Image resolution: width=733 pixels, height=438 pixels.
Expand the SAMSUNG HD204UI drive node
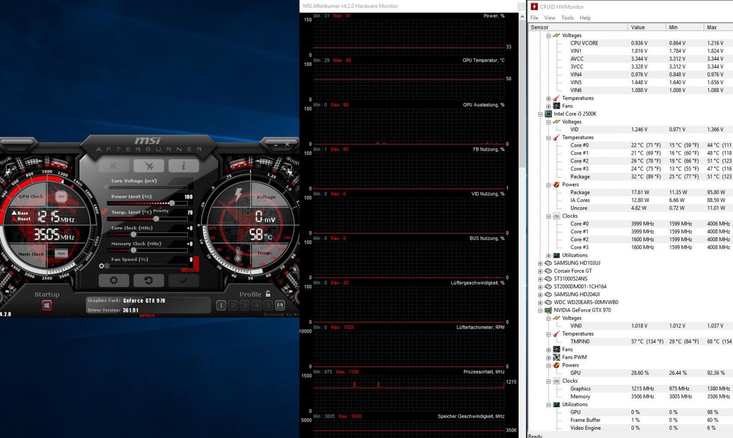tap(540, 294)
